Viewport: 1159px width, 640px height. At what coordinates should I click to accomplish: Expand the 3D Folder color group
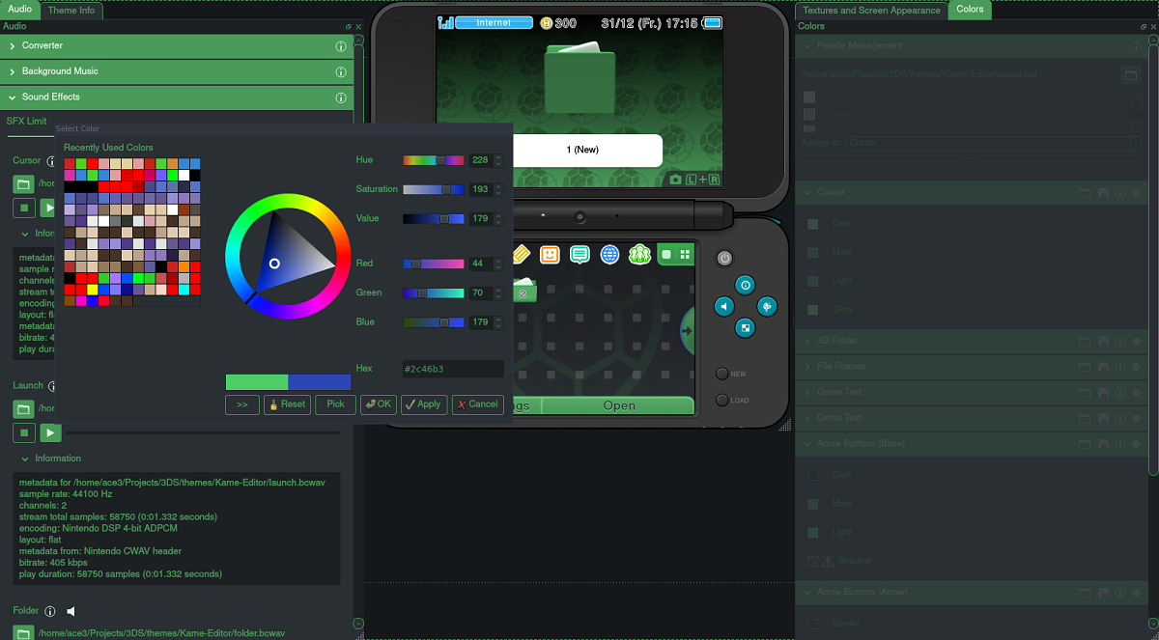(807, 341)
